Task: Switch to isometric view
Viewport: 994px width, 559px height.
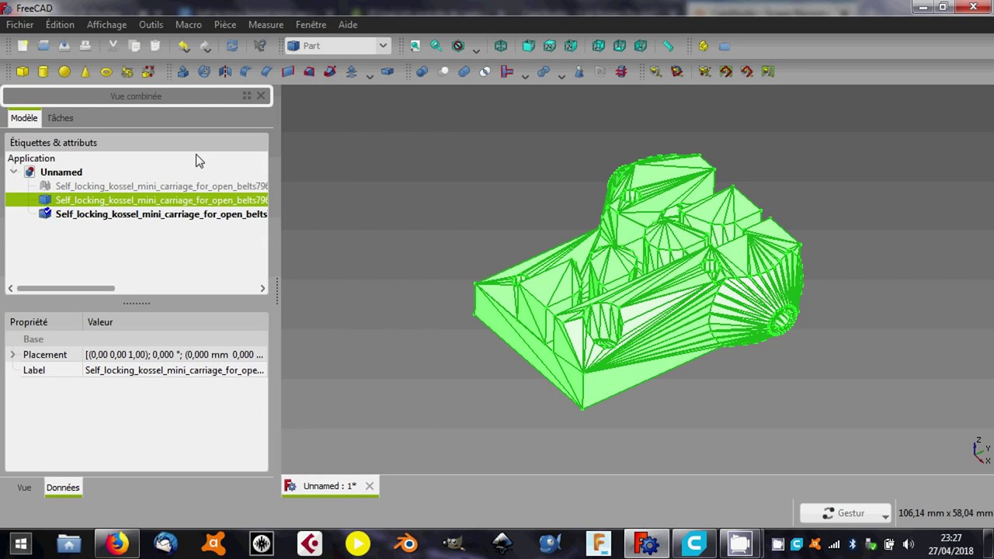Action: point(501,46)
